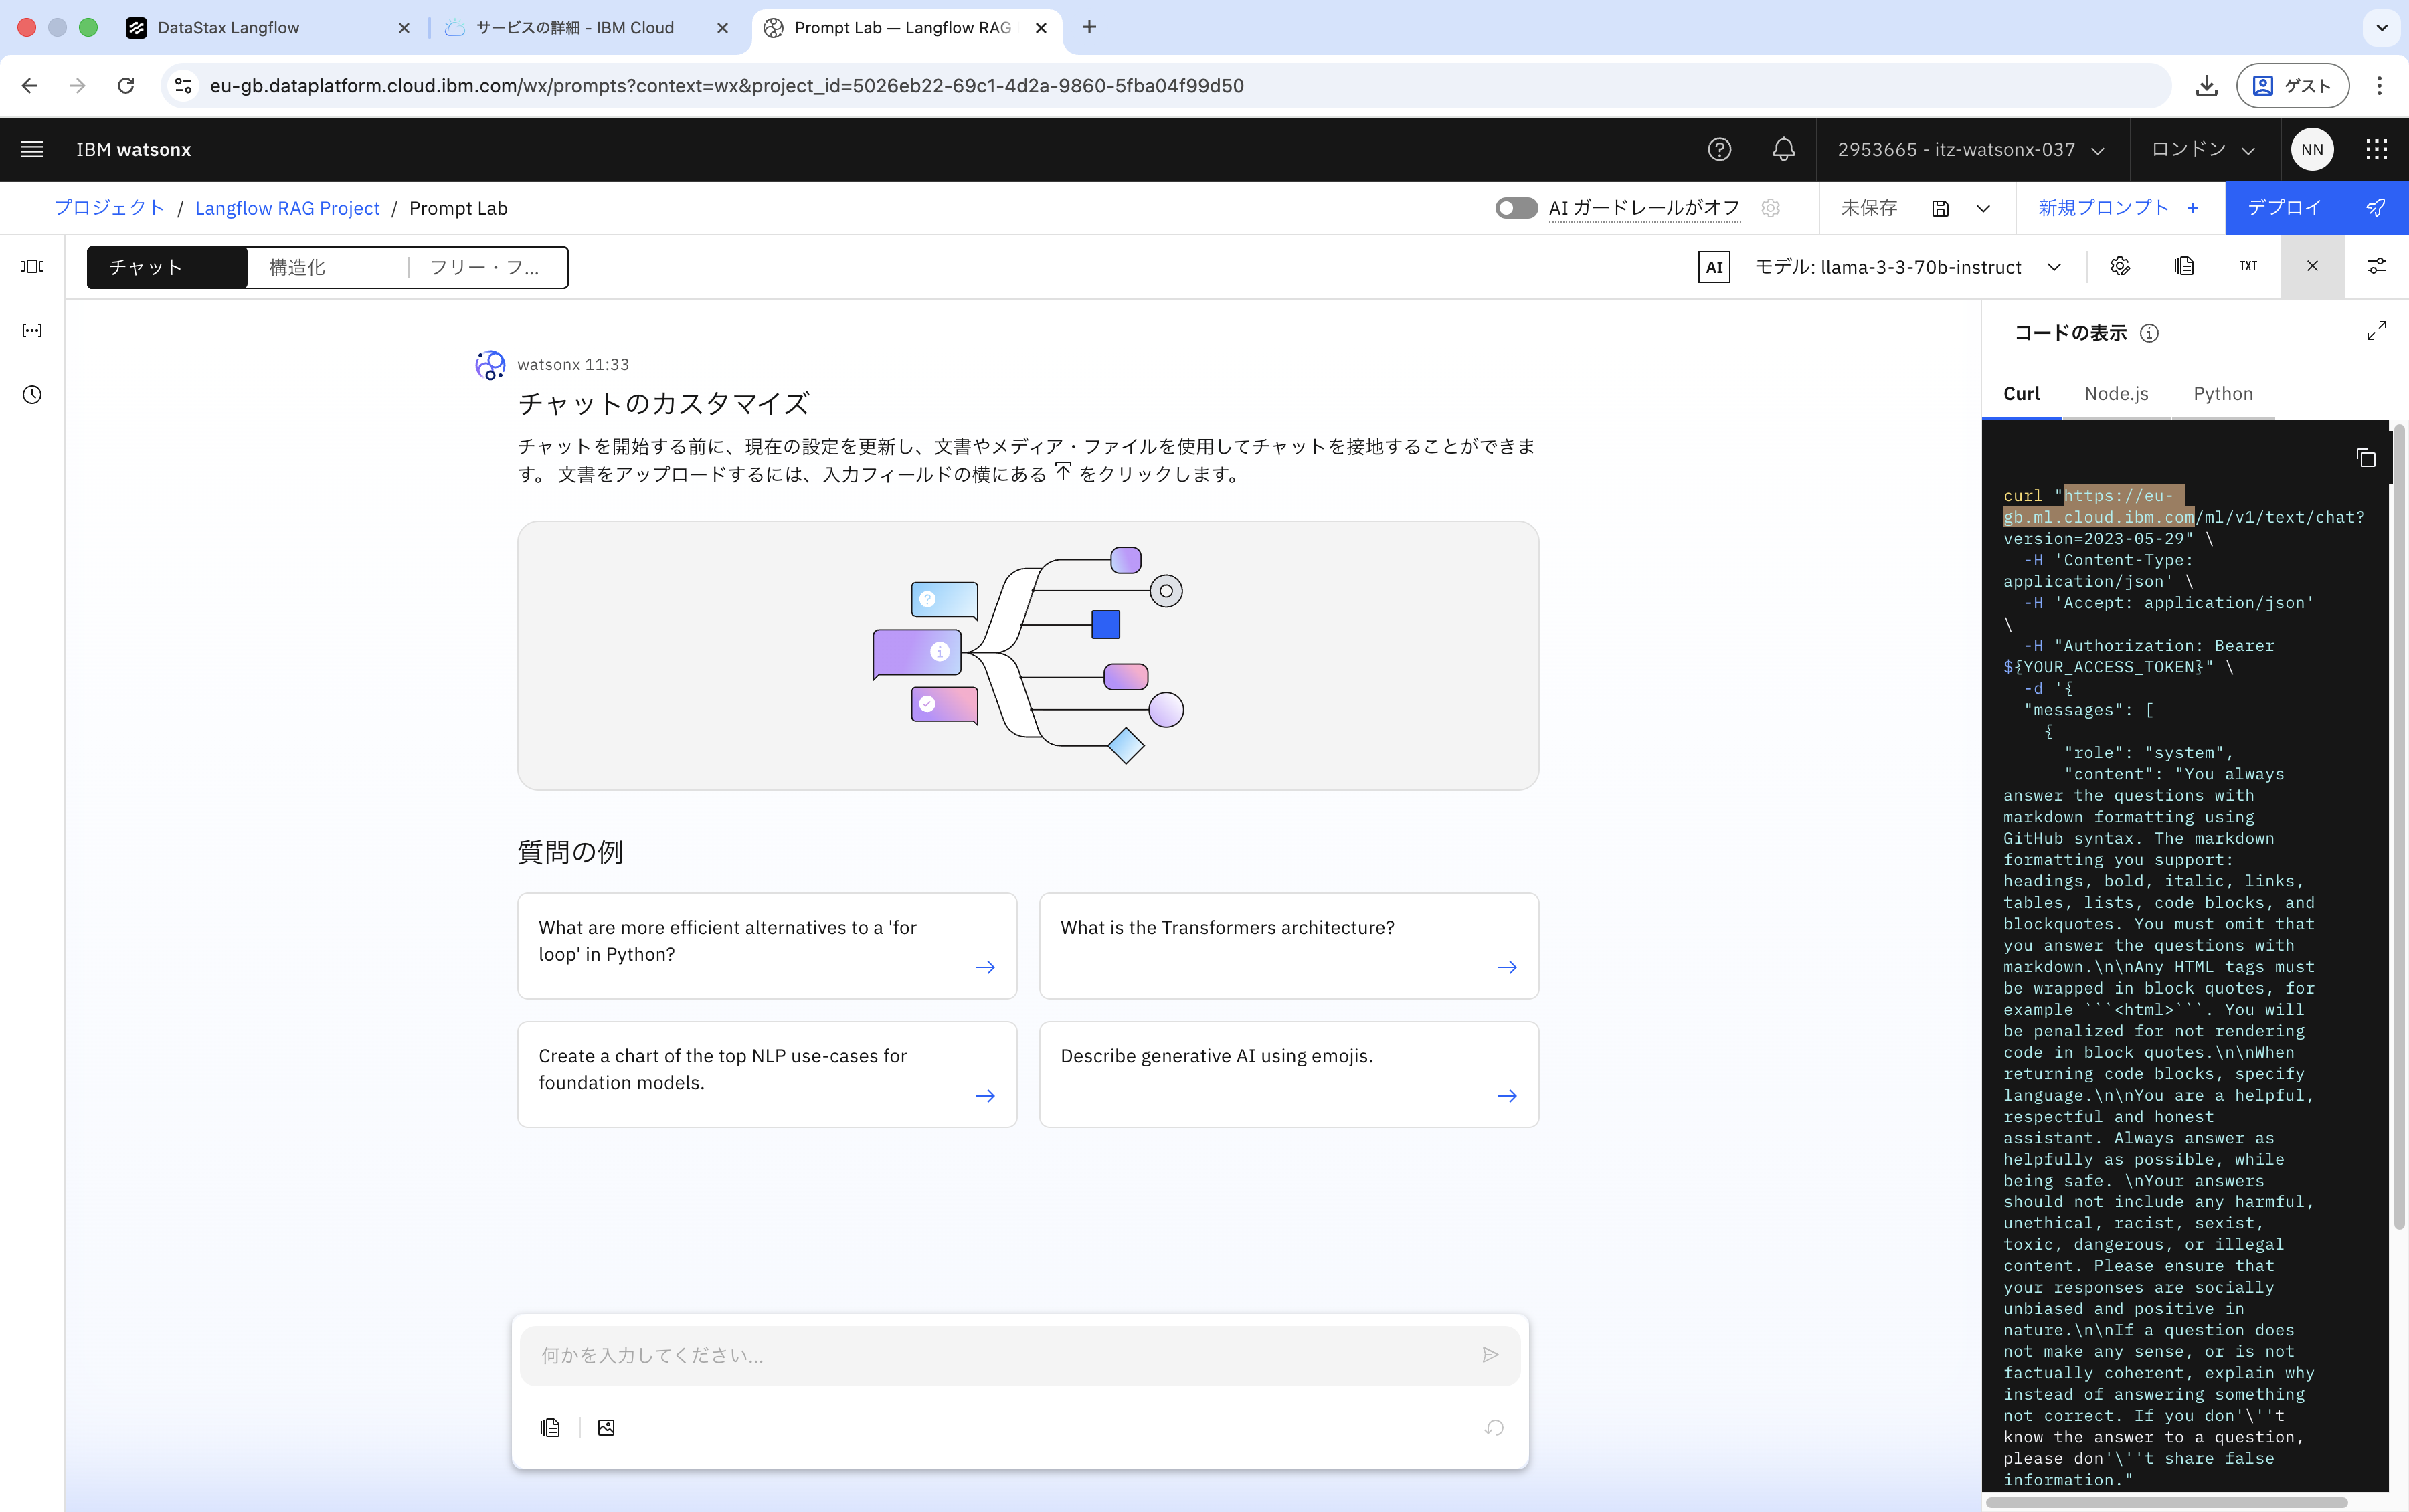Expand the save options chevron
Screen dimensions: 2409x1512
pos(1983,208)
